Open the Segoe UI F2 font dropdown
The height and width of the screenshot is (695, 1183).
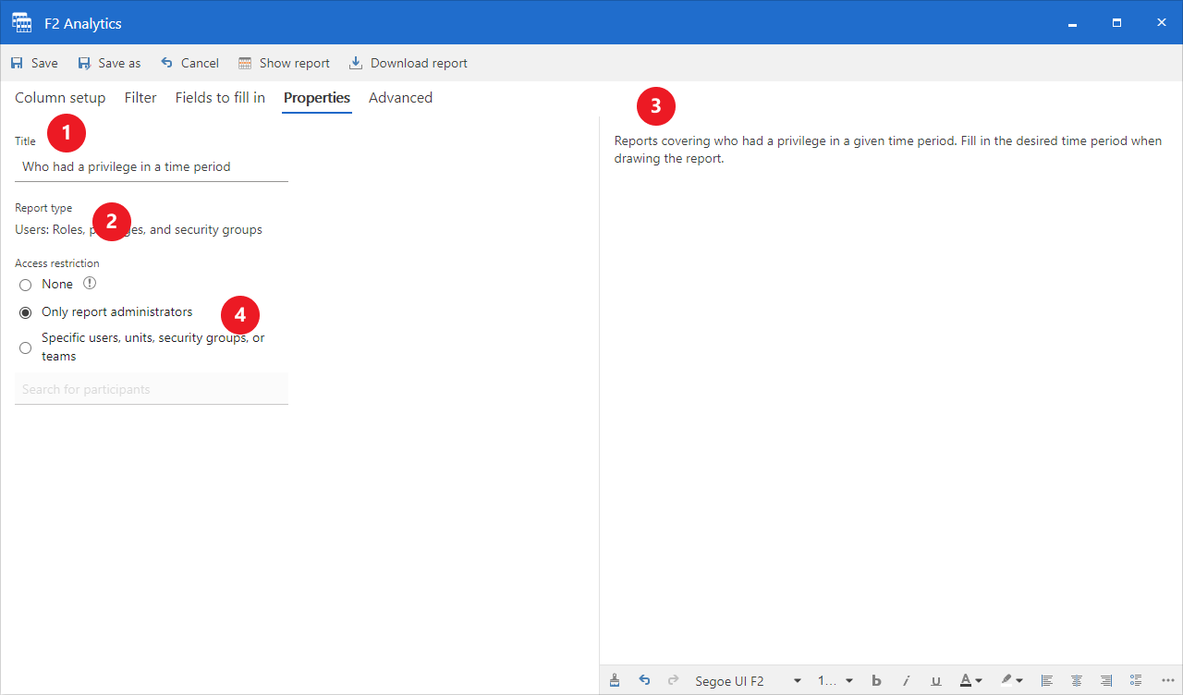click(x=748, y=681)
